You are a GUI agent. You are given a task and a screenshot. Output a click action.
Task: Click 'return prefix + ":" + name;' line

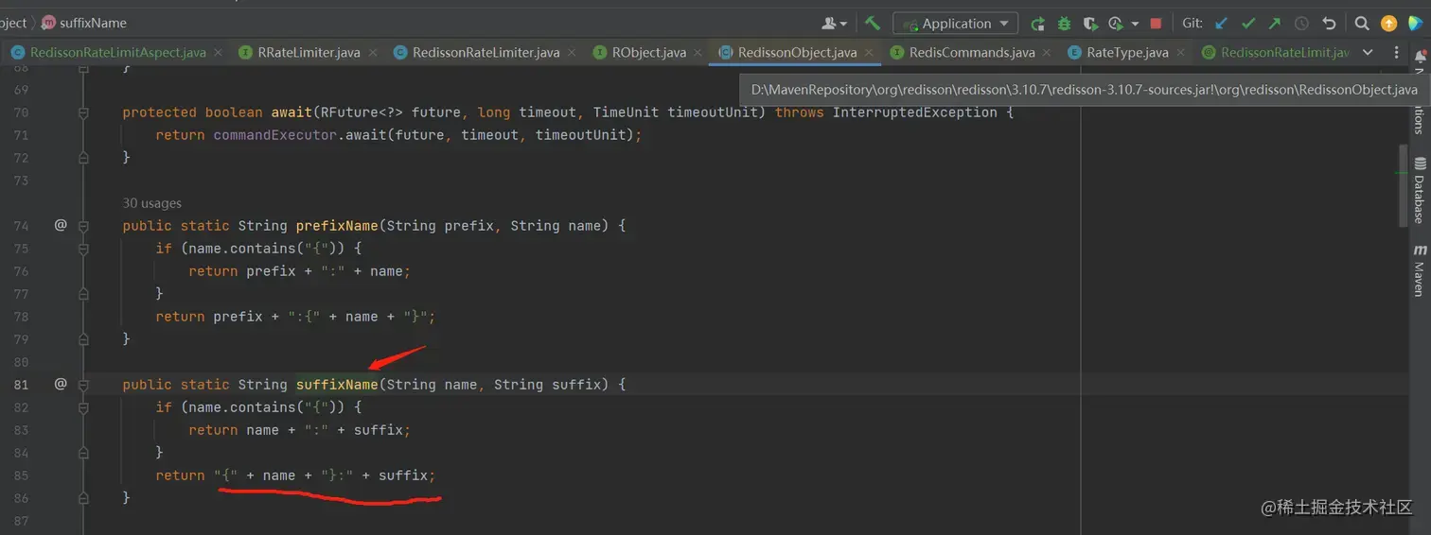click(x=300, y=271)
